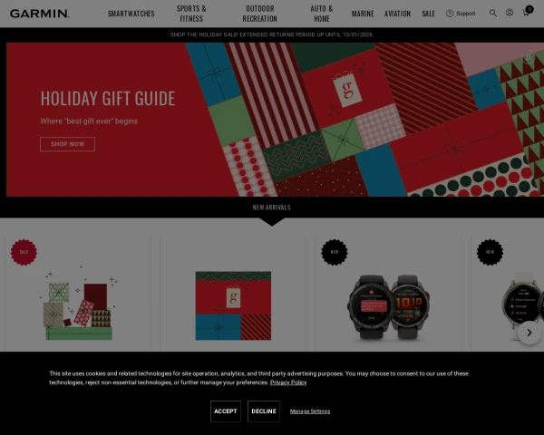The width and height of the screenshot is (544, 435).
Task: Open the Smartwatches menu
Action: pyautogui.click(x=131, y=14)
